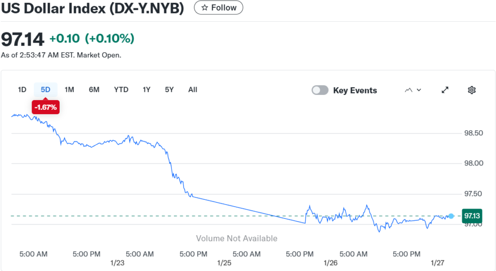
Task: Show the All time range
Action: click(x=193, y=90)
